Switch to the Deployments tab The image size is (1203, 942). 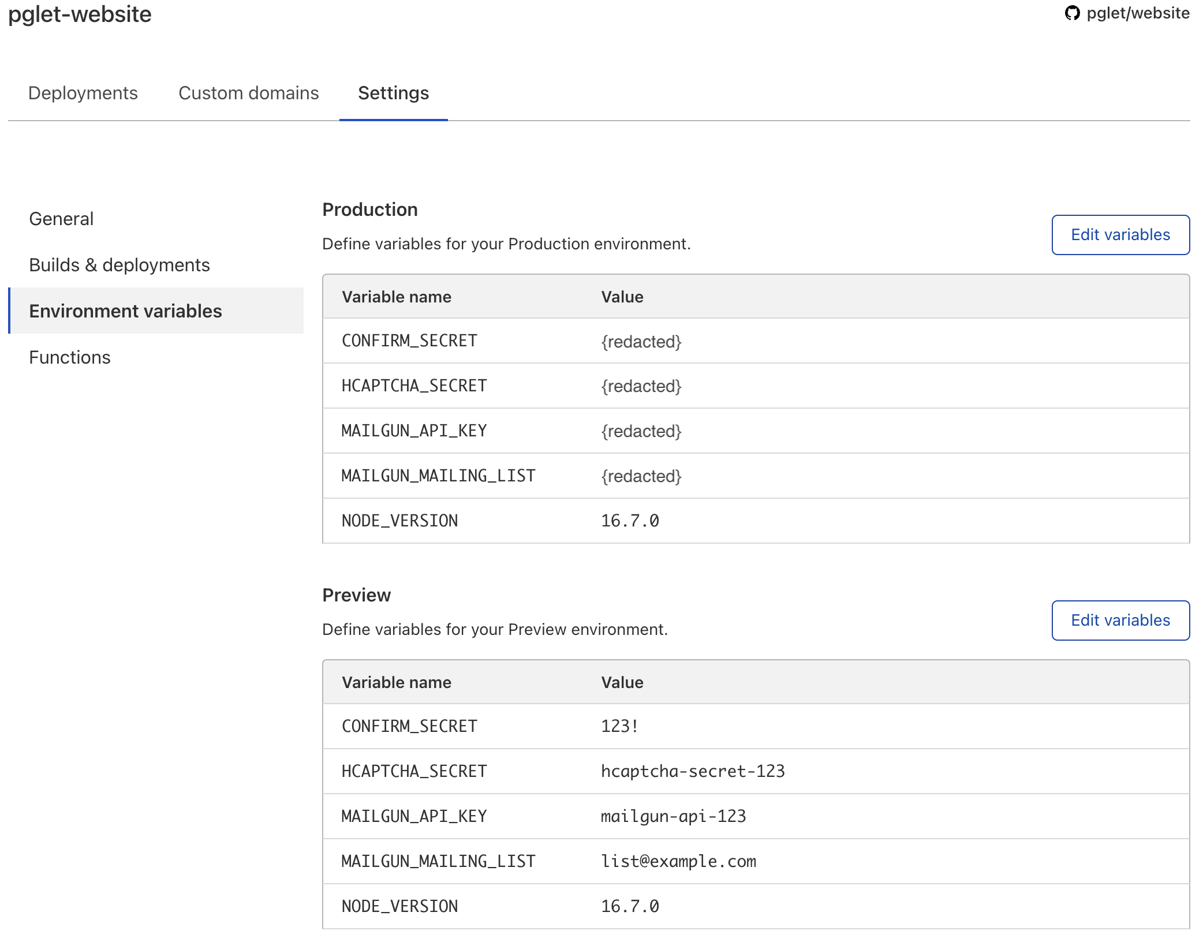[83, 93]
